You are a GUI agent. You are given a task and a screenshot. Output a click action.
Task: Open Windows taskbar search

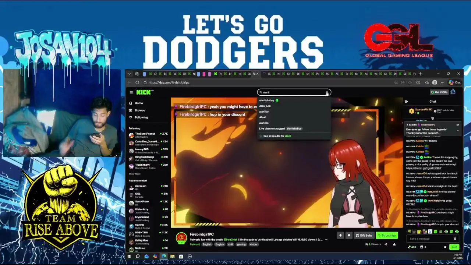click(x=138, y=256)
